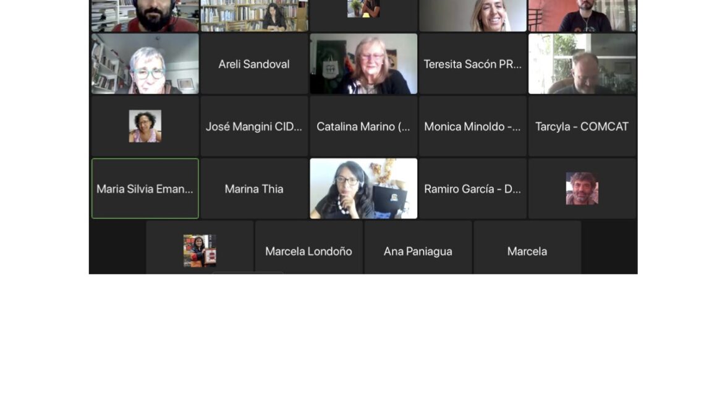Click the José Mangini CID... tile
The width and height of the screenshot is (717, 402).
click(254, 126)
